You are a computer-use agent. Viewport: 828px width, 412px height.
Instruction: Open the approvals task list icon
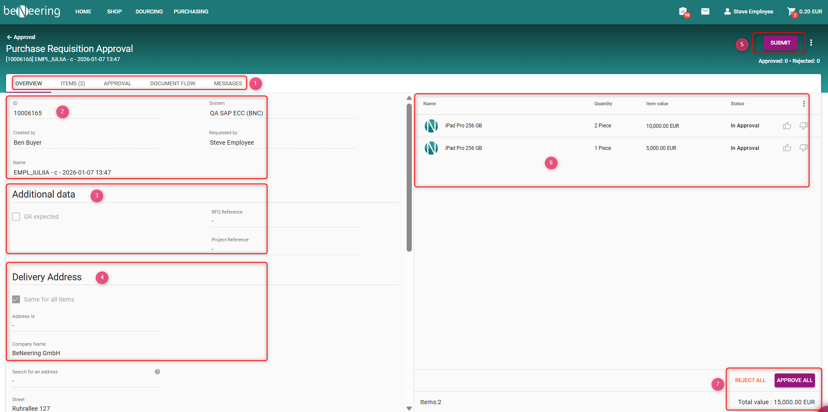pos(683,11)
